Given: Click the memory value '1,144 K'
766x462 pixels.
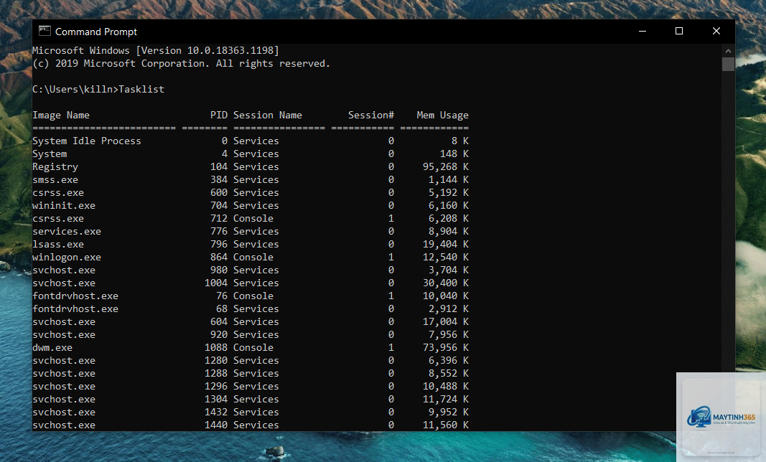Looking at the screenshot, I should (x=449, y=180).
